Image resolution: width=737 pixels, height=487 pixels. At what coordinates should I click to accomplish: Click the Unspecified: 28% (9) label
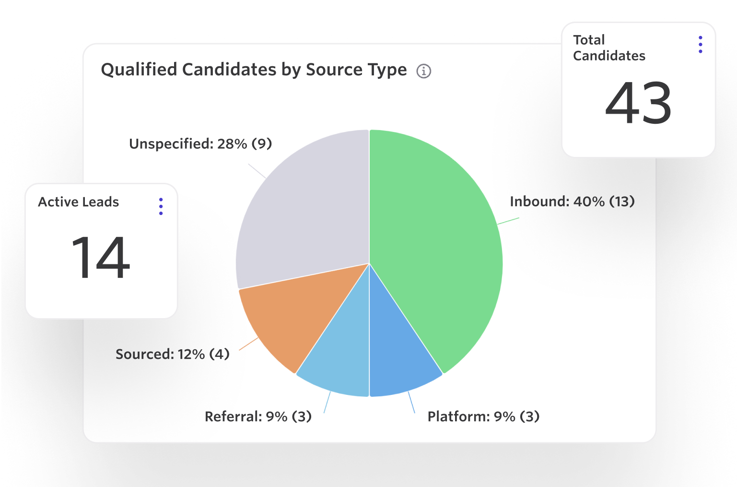[x=199, y=143]
